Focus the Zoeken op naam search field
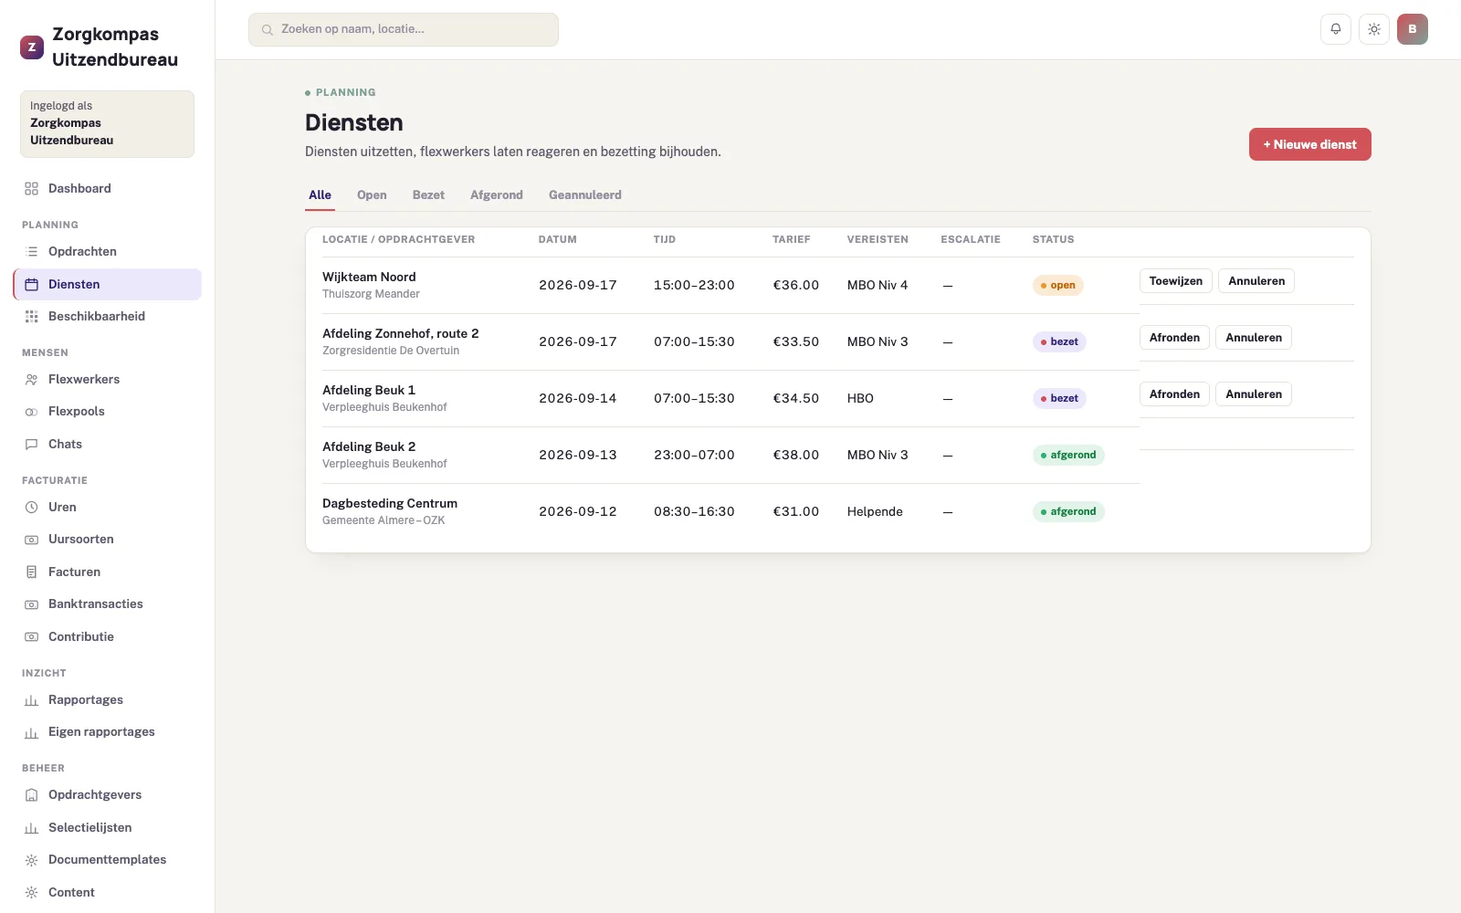This screenshot has width=1461, height=913. 404,29
